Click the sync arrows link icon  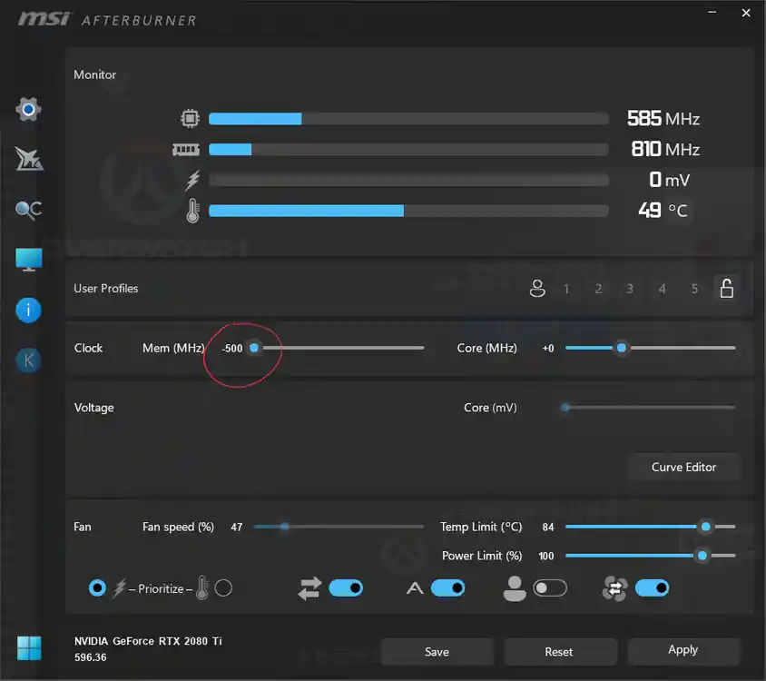(309, 588)
